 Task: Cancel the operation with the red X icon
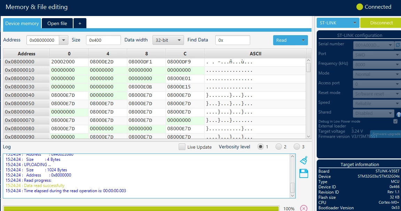coord(303,208)
